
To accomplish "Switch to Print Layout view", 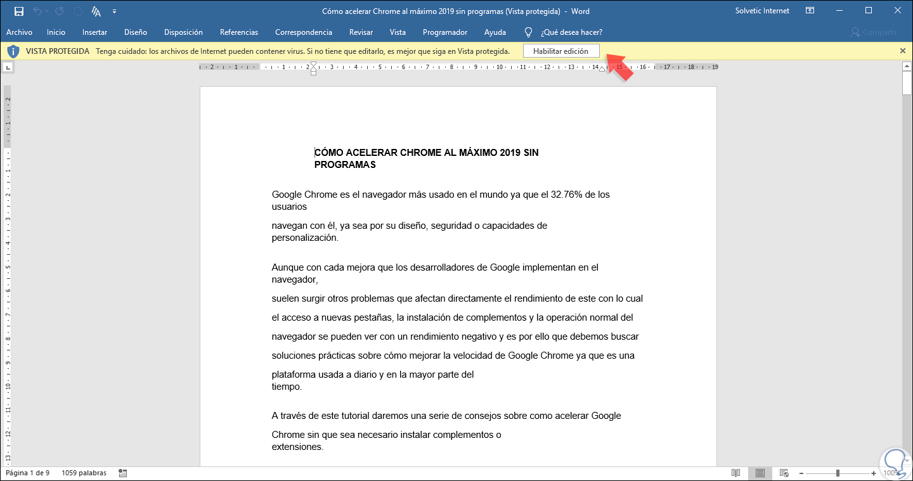I will pyautogui.click(x=760, y=473).
